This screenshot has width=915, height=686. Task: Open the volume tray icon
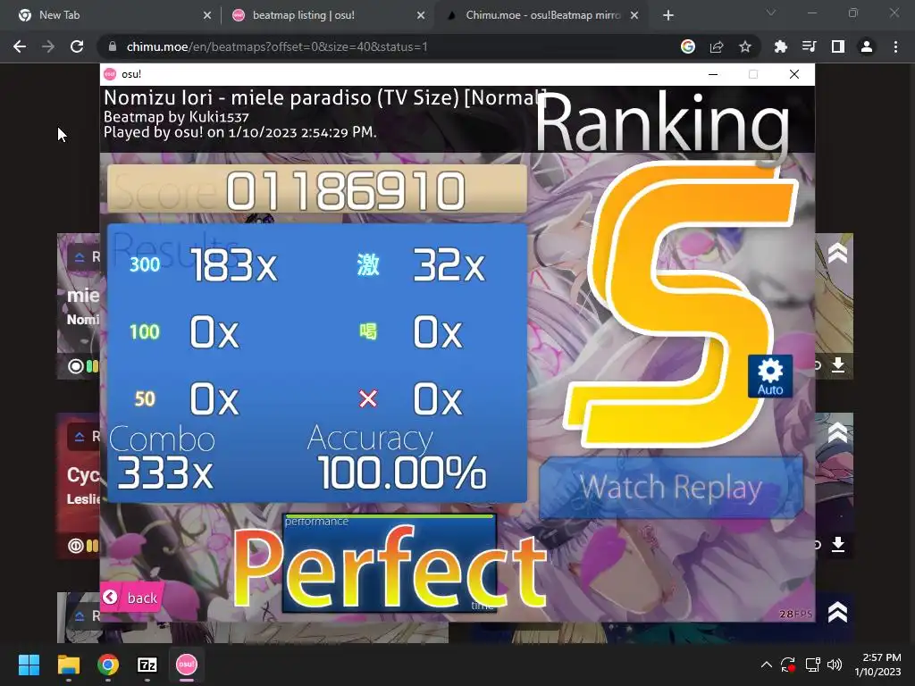835,665
